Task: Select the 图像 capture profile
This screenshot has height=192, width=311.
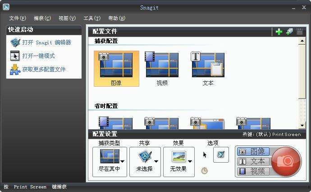Action: point(116,69)
